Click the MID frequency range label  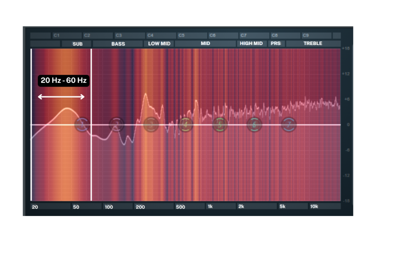[x=205, y=44]
